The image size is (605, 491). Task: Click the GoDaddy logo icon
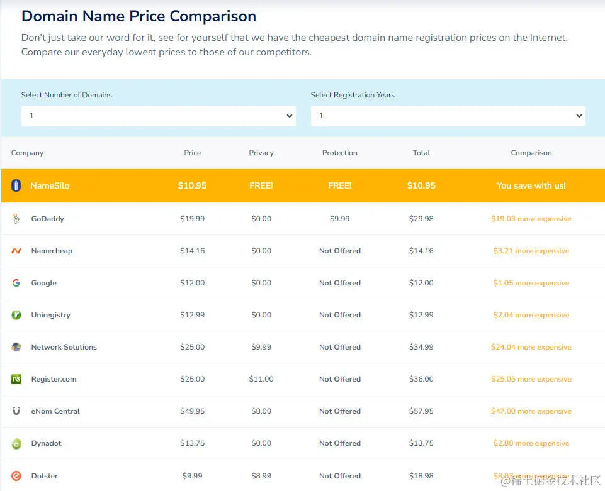(16, 219)
